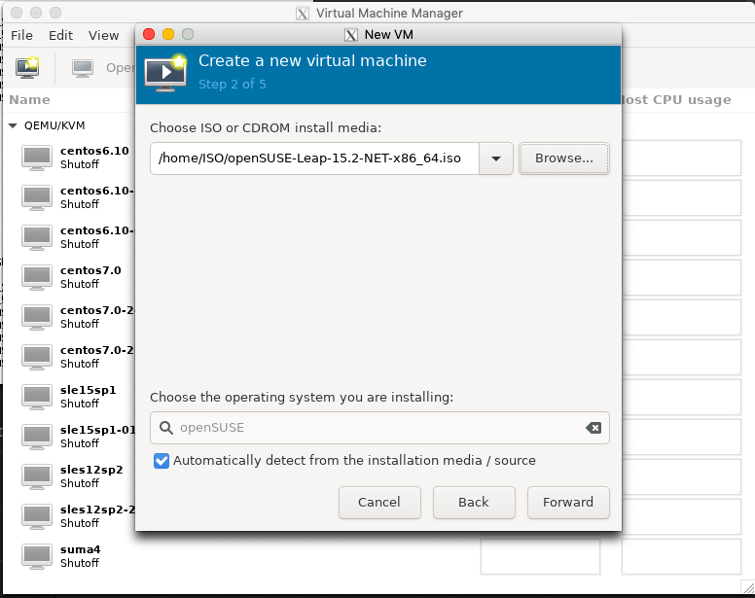
Task: Go Back to previous wizard step
Action: click(474, 503)
